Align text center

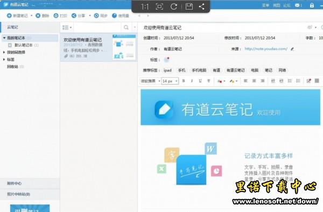click(254, 81)
